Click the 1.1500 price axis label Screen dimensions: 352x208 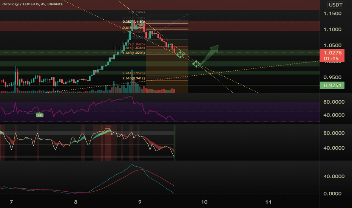tap(332, 14)
